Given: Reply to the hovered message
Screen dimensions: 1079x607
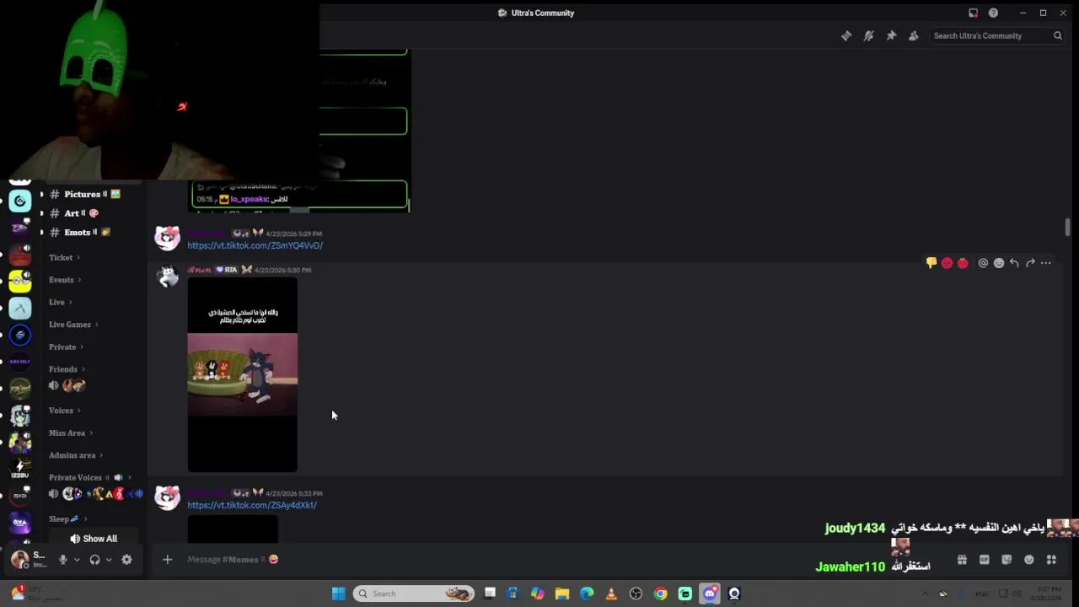Looking at the screenshot, I should pos(1014,263).
